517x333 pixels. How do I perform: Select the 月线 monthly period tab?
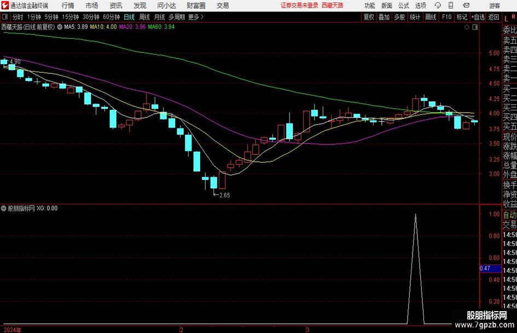[x=160, y=17]
